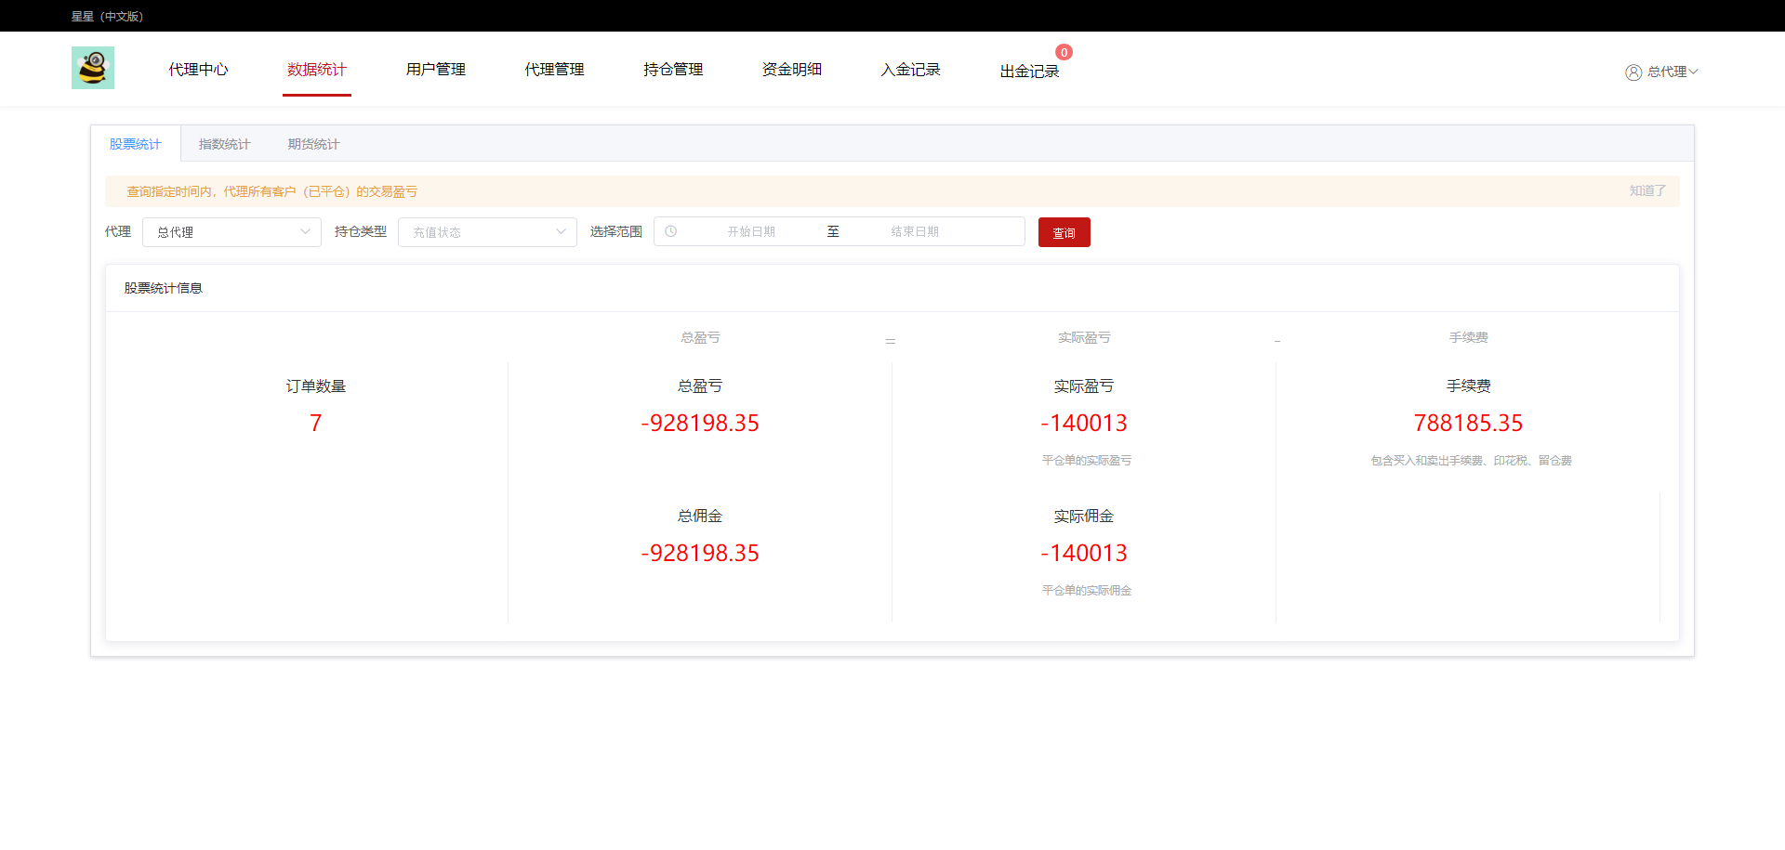1785x850 pixels.
Task: Switch to the 指数统计 tab
Action: pyautogui.click(x=224, y=143)
